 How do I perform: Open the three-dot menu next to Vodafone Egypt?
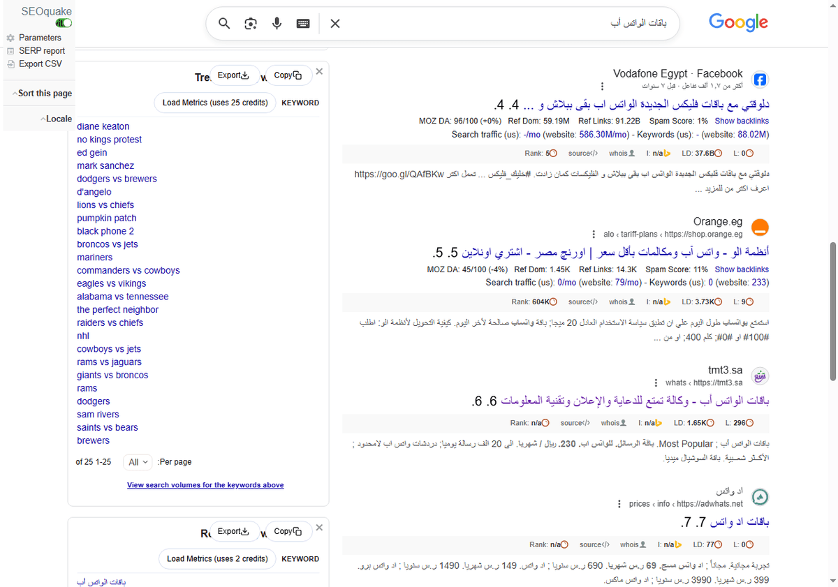click(602, 85)
